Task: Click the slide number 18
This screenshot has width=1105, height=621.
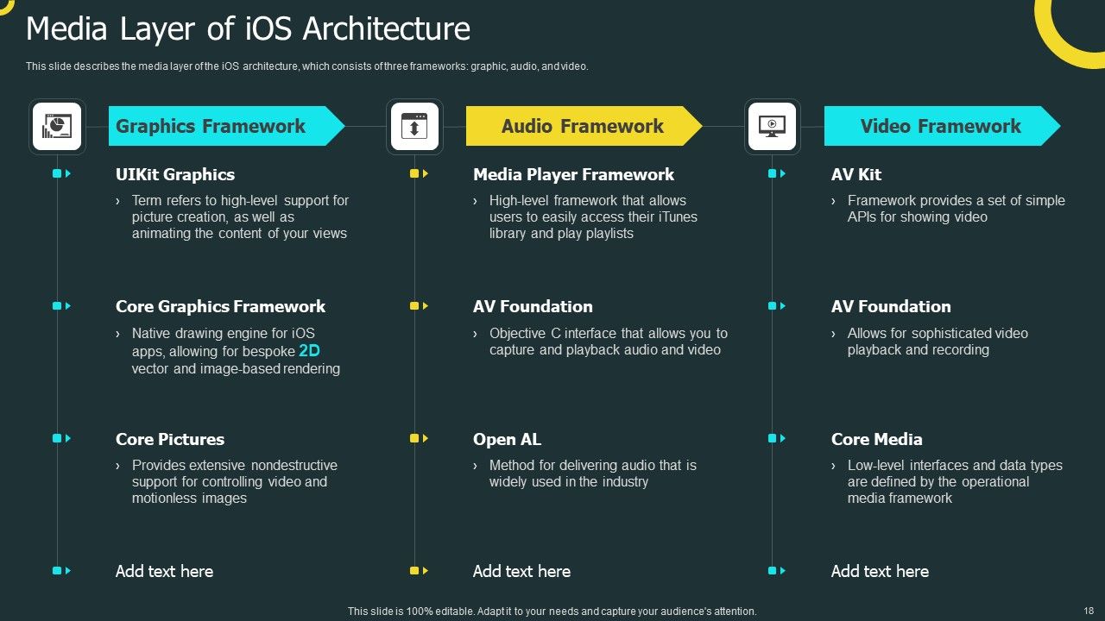Action: click(1088, 610)
